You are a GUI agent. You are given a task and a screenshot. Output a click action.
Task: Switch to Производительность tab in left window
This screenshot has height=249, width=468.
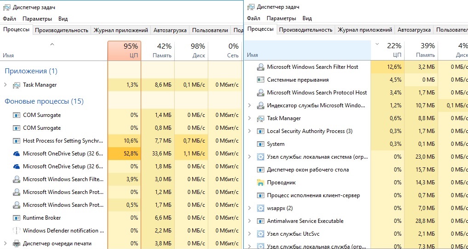pos(62,30)
